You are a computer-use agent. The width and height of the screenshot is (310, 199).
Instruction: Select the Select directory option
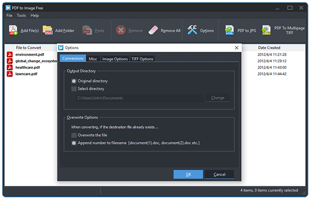pos(74,89)
